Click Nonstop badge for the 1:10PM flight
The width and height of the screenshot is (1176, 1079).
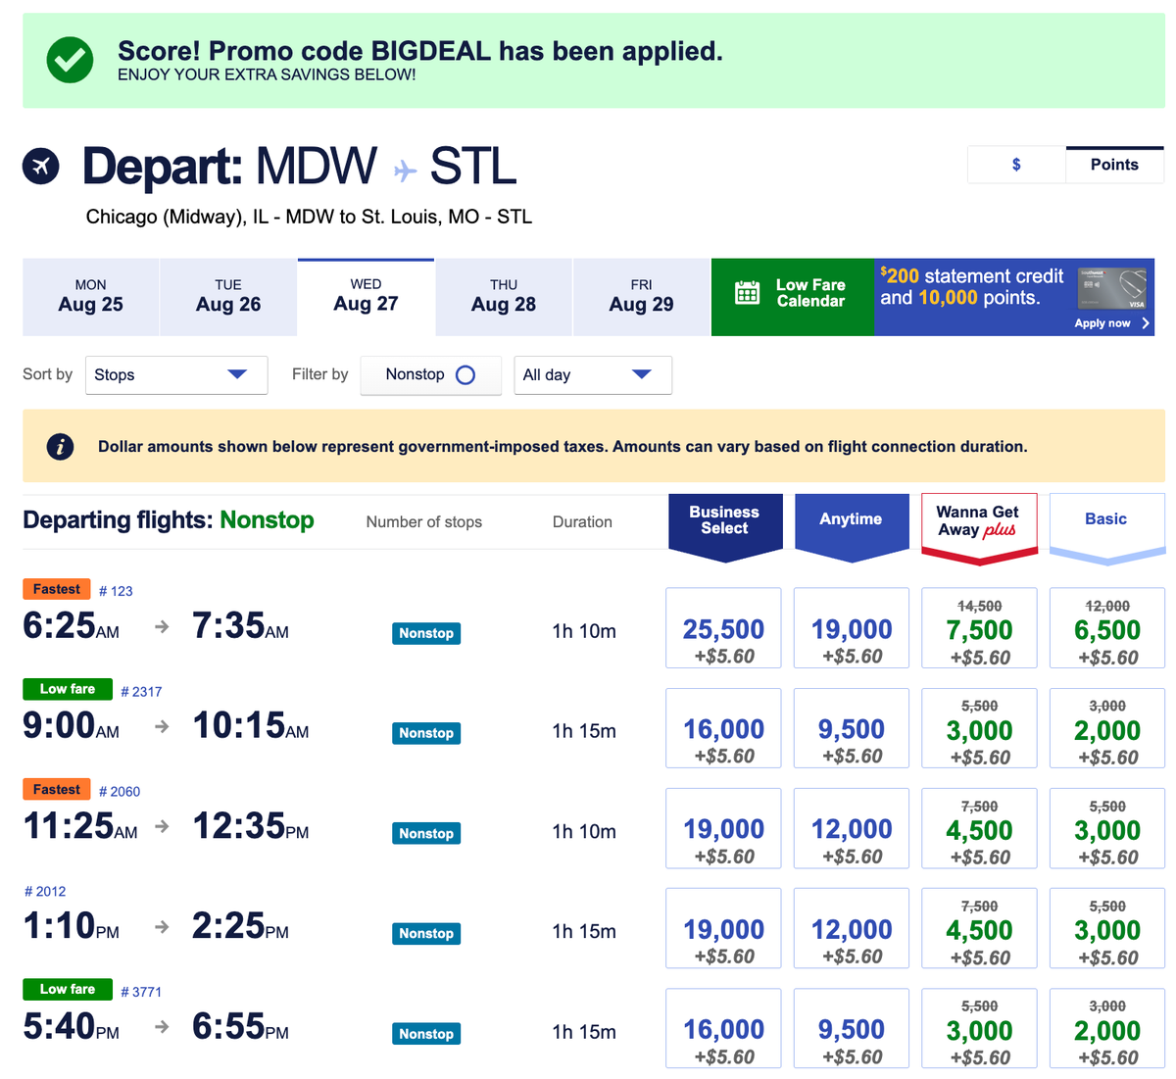(426, 933)
